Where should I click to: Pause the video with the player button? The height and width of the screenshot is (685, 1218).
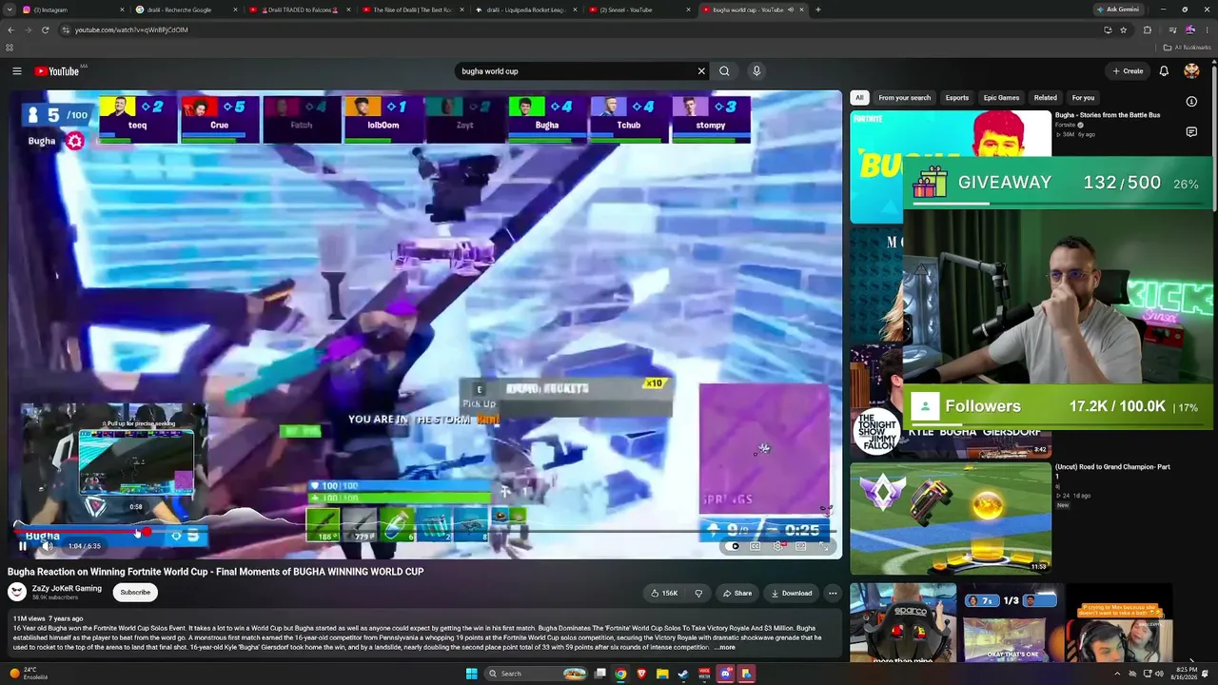tap(23, 546)
